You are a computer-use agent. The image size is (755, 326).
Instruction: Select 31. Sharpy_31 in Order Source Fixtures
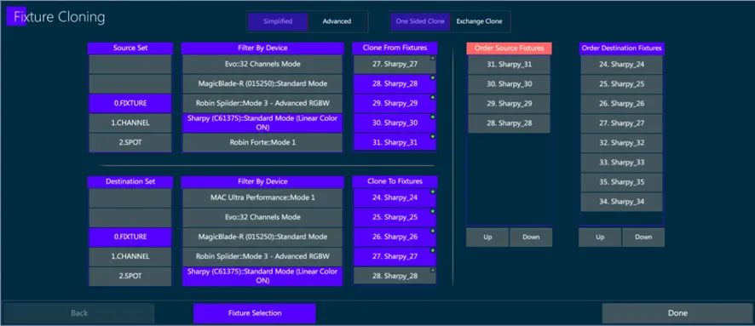tap(509, 65)
